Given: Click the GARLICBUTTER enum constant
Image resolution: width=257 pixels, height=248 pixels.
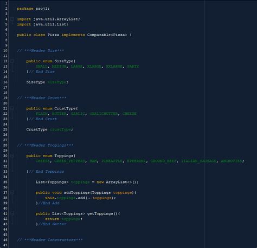Looking at the screenshot, I should coord(104,114).
